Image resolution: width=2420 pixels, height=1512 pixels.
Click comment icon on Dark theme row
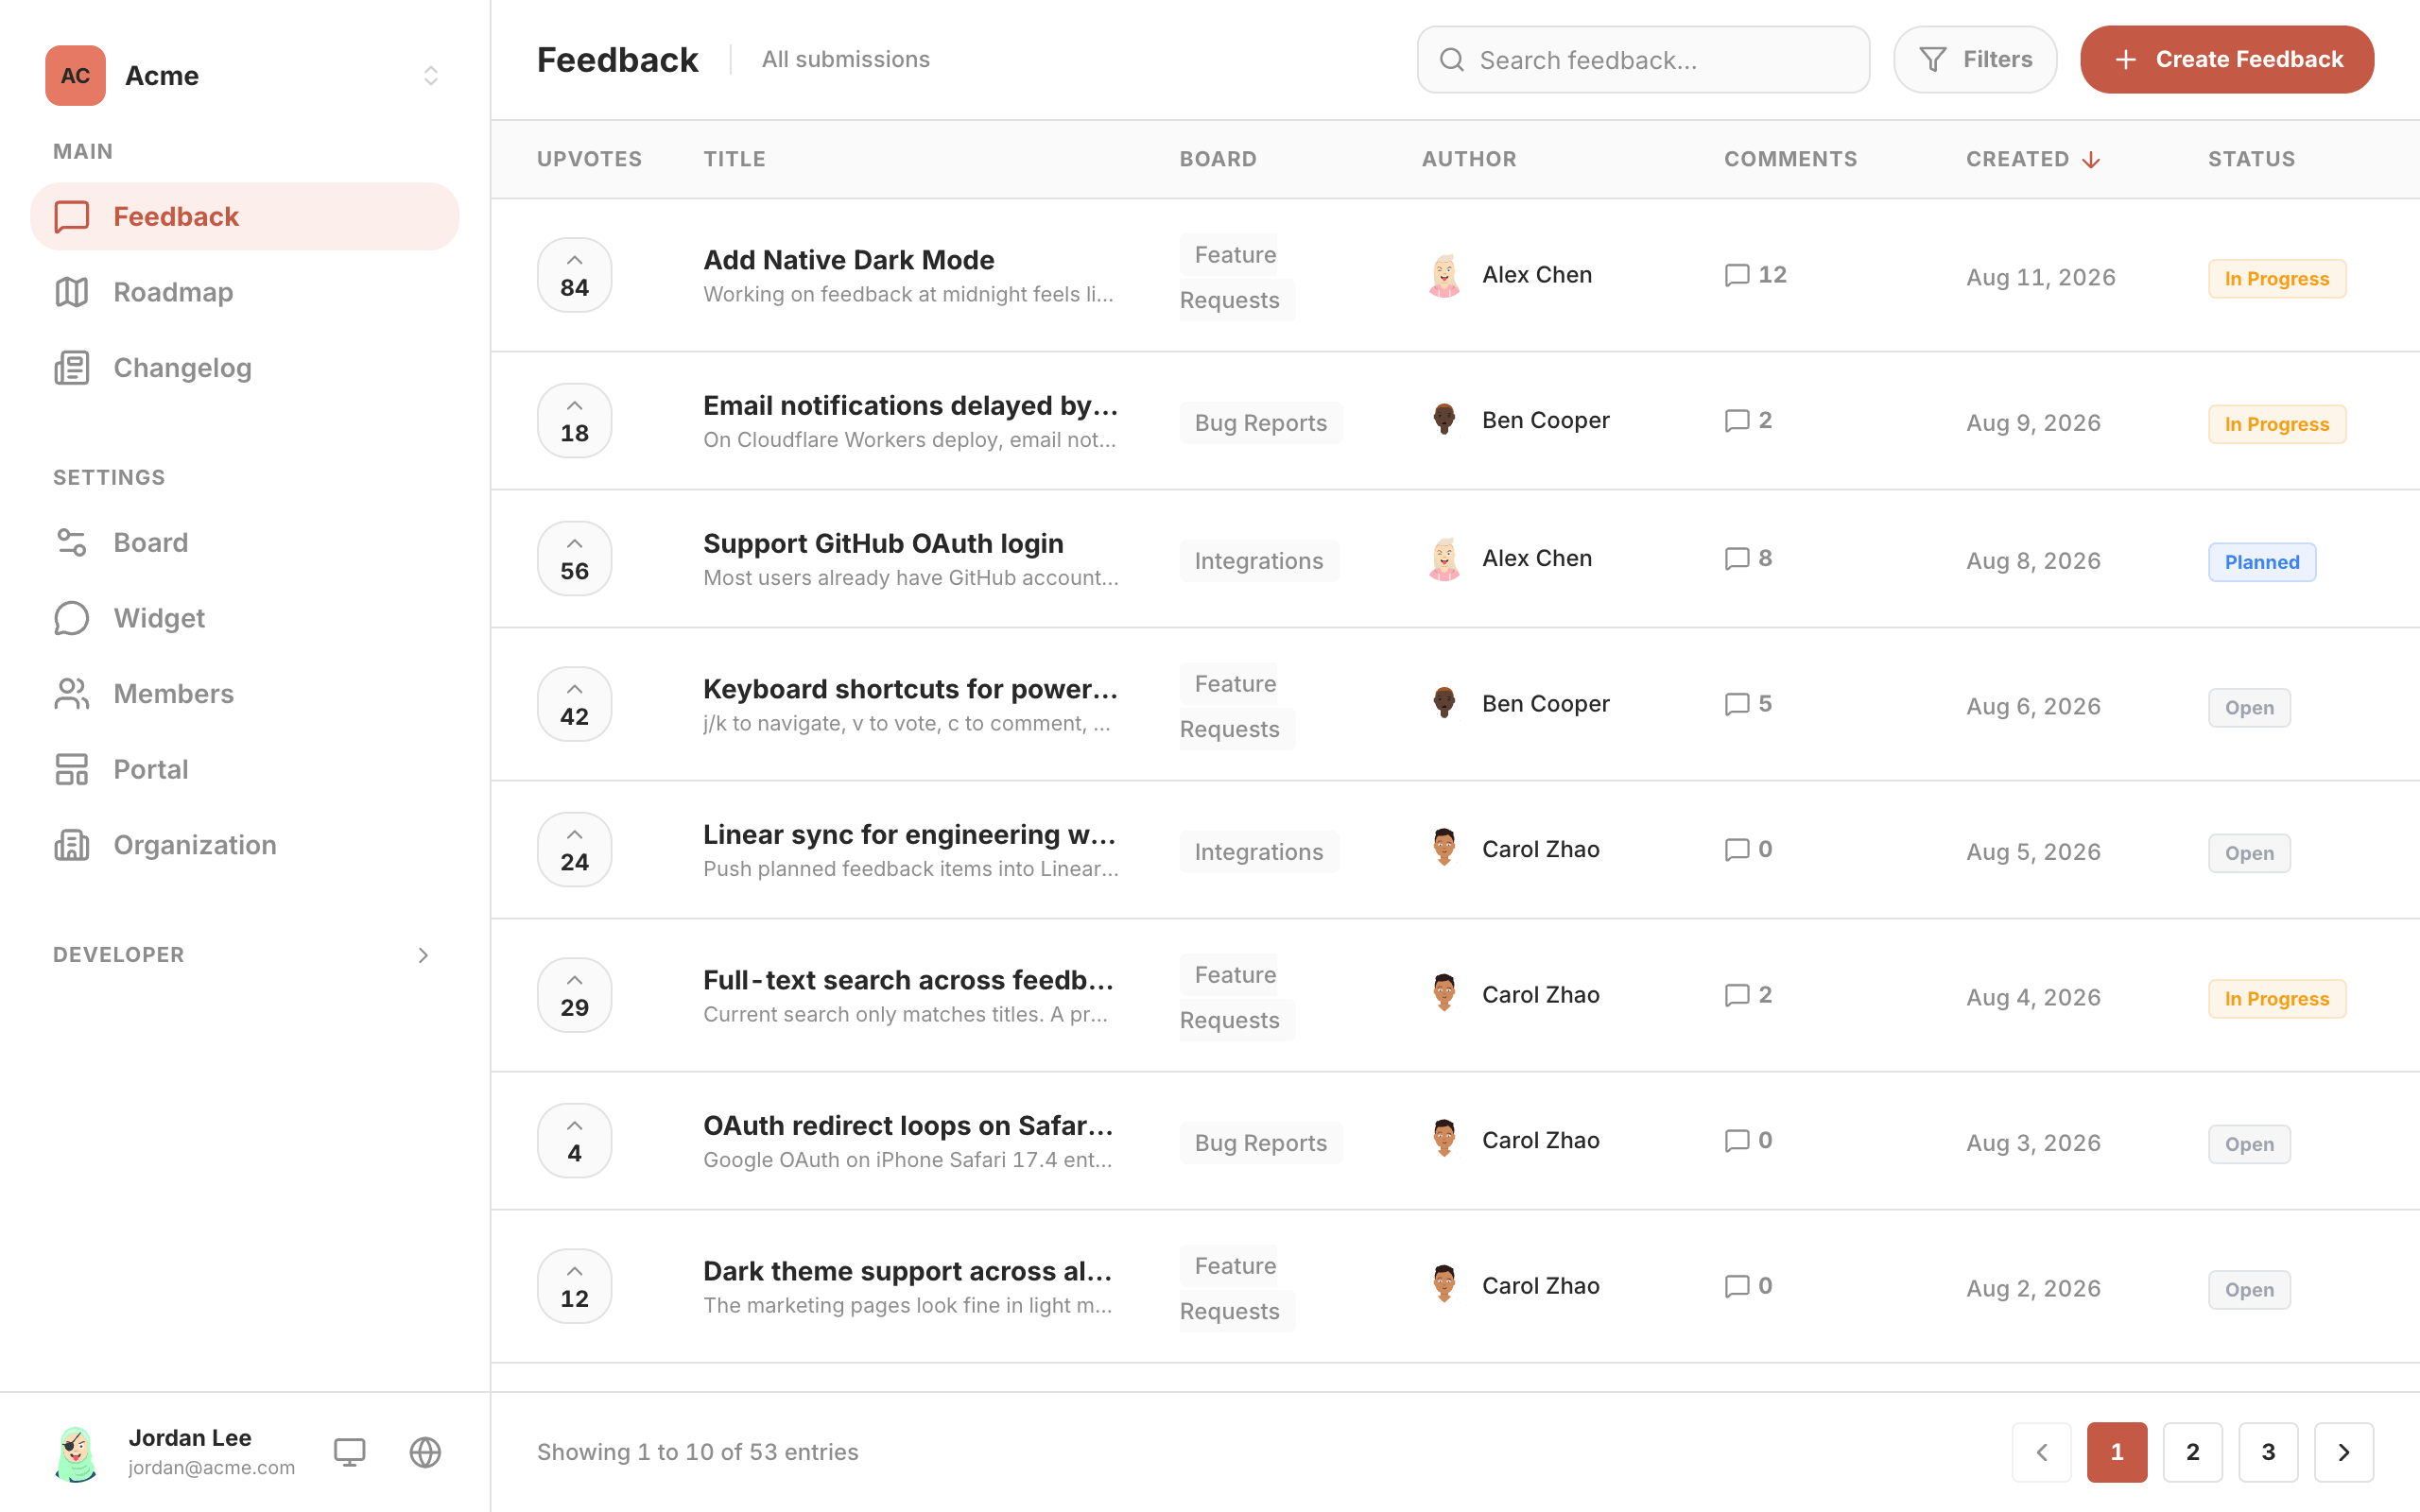point(1737,1286)
